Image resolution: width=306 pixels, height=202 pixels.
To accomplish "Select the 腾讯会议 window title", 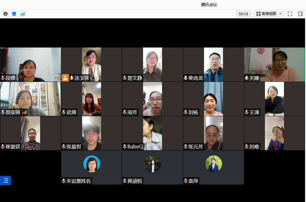I will tap(209, 5).
